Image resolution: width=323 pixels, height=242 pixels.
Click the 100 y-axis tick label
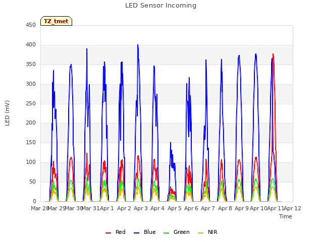pyautogui.click(x=31, y=162)
